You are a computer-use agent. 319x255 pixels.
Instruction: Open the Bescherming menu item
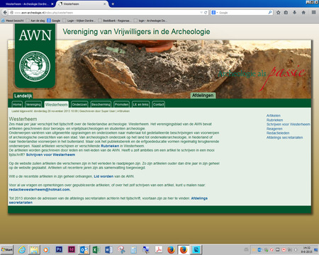tap(101, 104)
